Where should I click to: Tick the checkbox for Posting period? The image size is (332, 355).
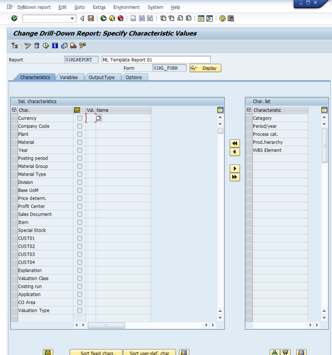[x=79, y=158]
